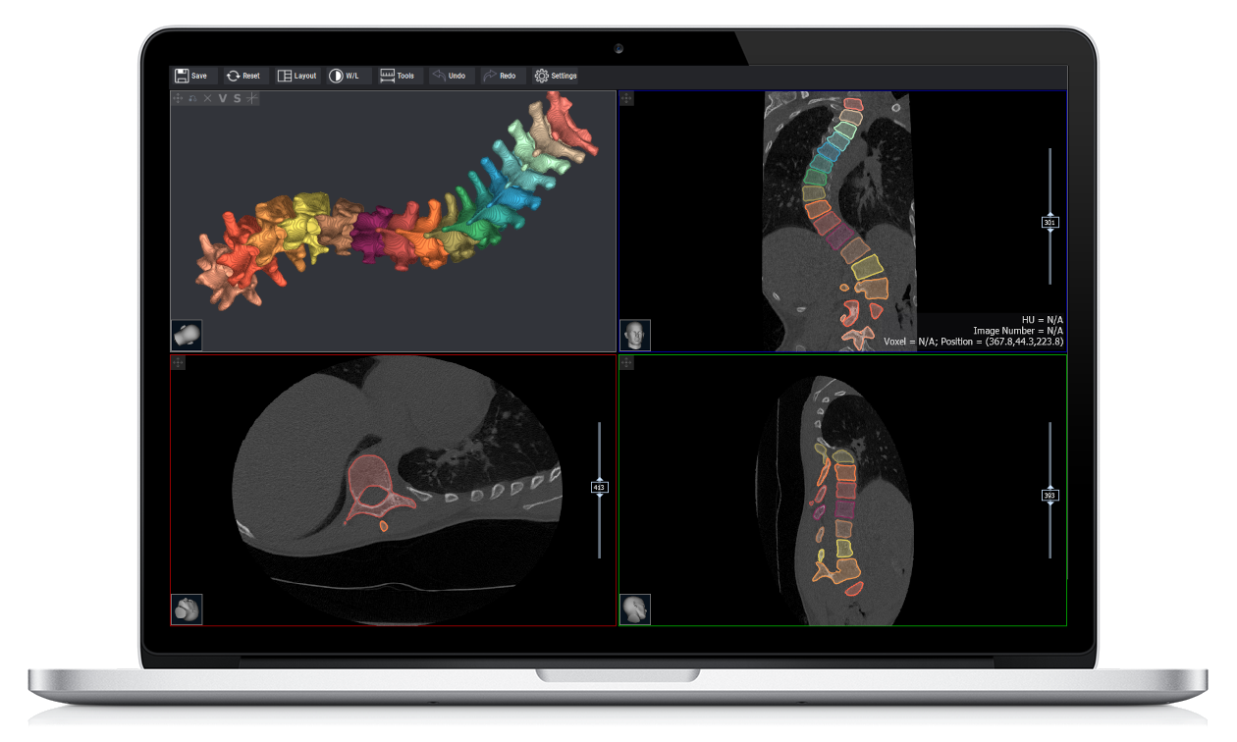Toggle the S option in 3D view
This screenshot has width=1237, height=742.
point(237,98)
